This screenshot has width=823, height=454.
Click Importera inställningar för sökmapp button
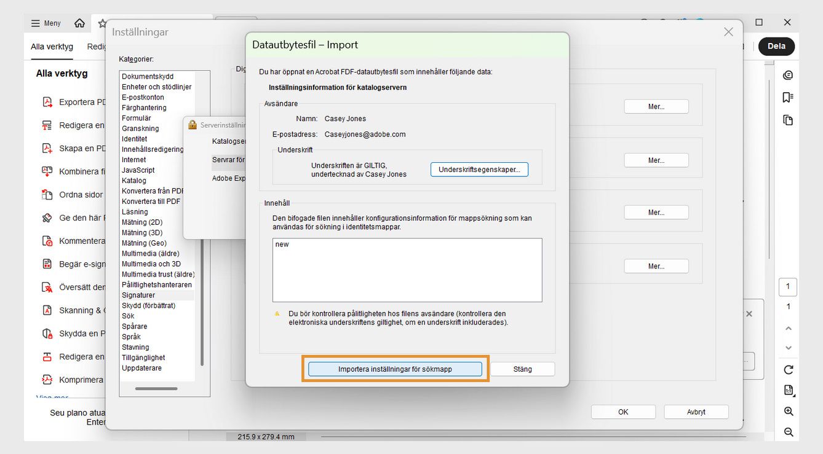point(396,369)
